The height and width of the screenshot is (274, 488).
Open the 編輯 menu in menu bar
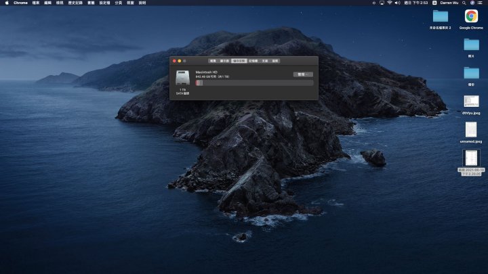tap(47, 3)
